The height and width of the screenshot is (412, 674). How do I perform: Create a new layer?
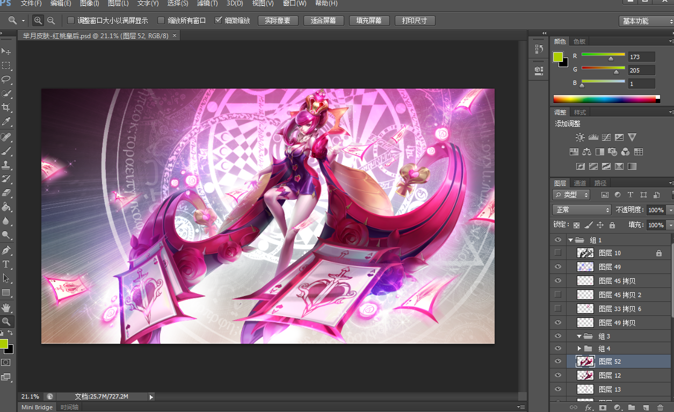point(646,408)
